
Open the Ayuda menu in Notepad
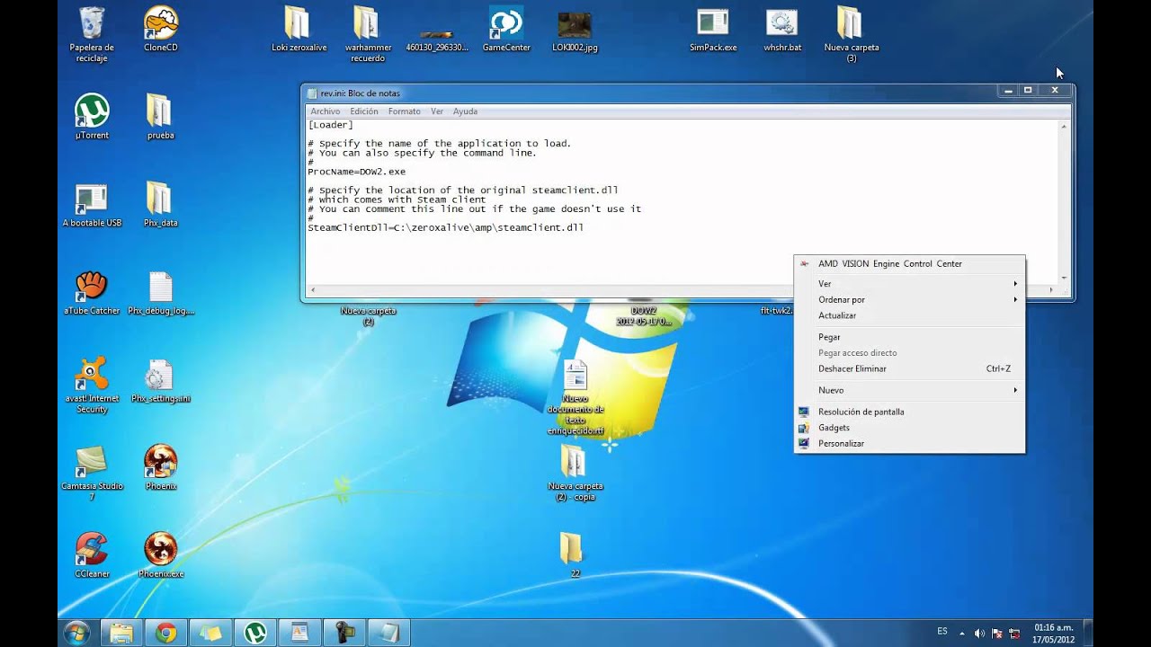tap(465, 111)
